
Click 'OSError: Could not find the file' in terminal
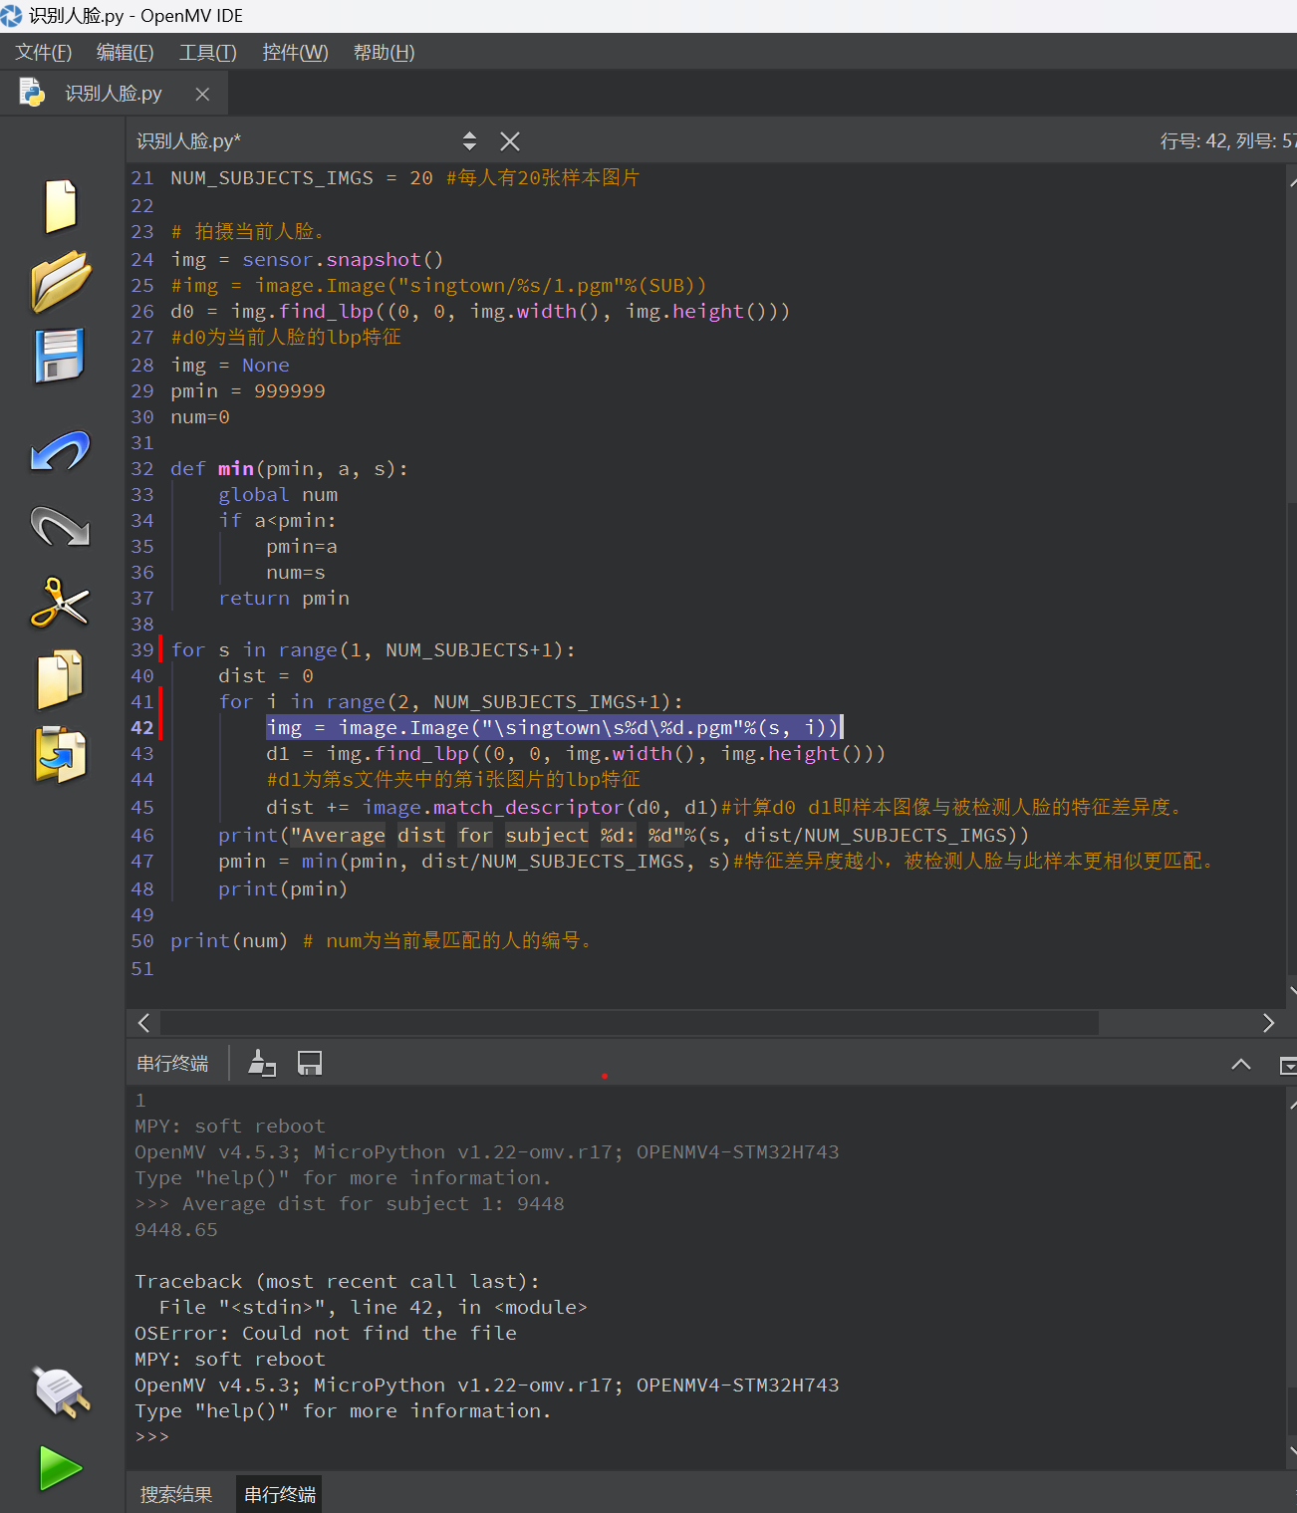click(326, 1333)
